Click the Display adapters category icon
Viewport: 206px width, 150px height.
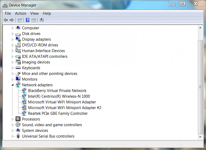pos(18,39)
